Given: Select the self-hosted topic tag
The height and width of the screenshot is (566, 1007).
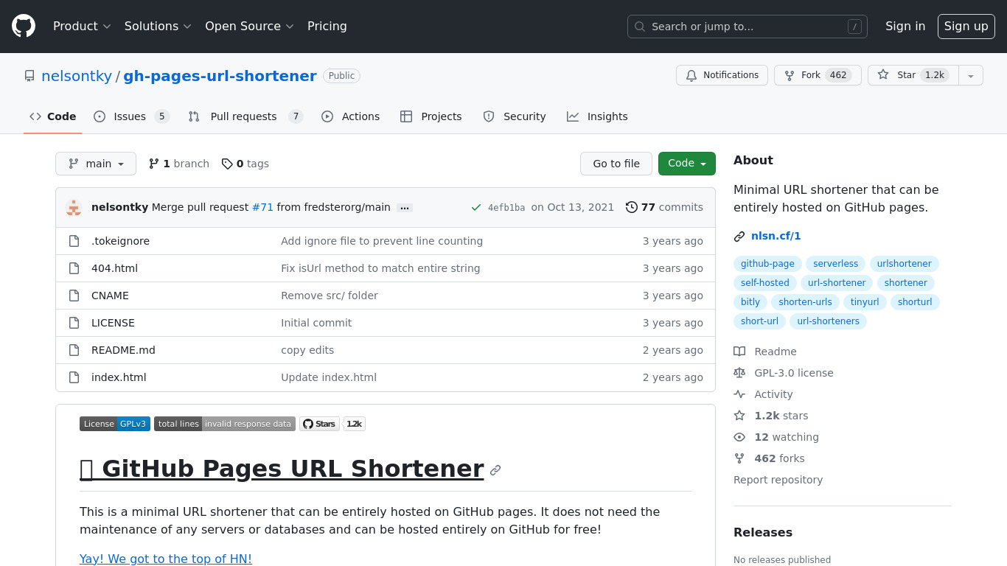Looking at the screenshot, I should [x=765, y=283].
